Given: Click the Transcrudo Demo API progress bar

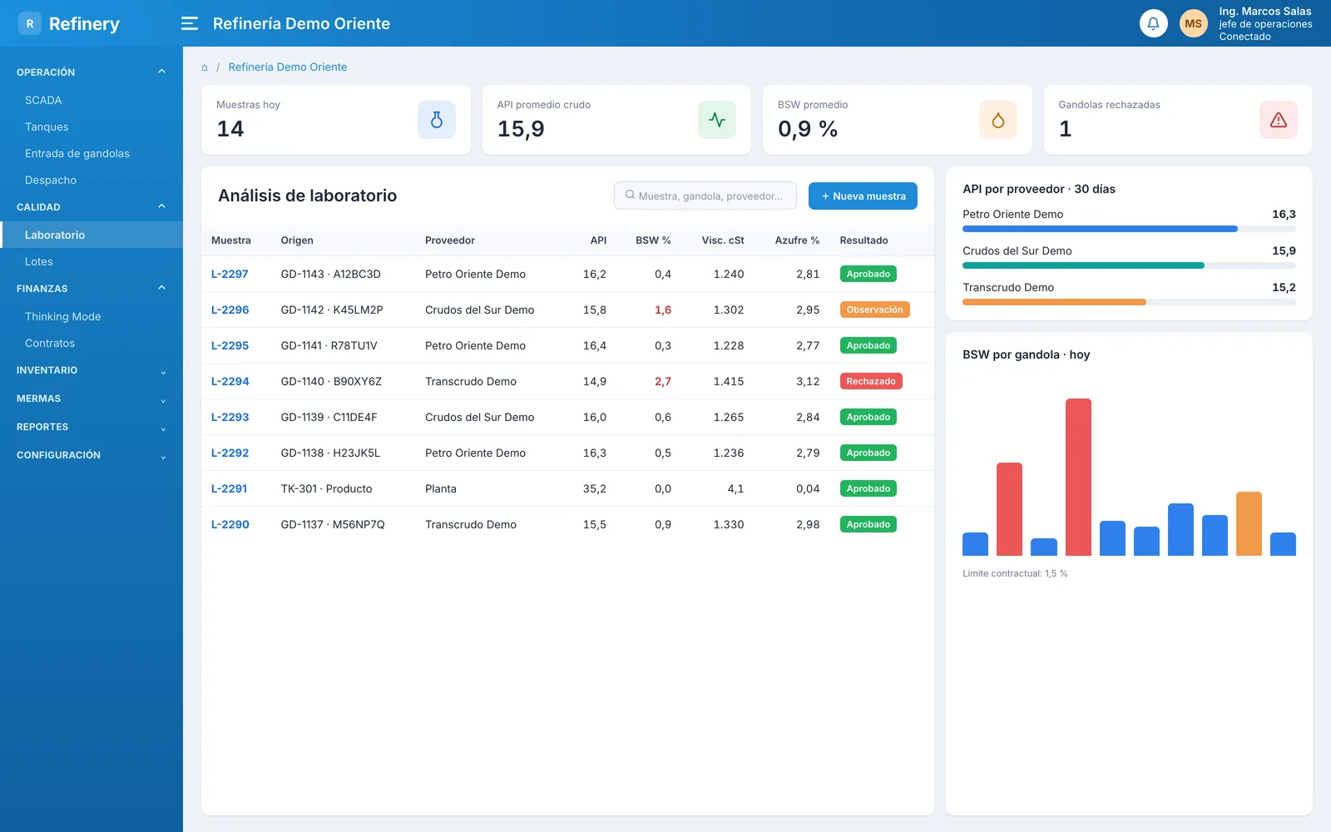Looking at the screenshot, I should point(1129,302).
